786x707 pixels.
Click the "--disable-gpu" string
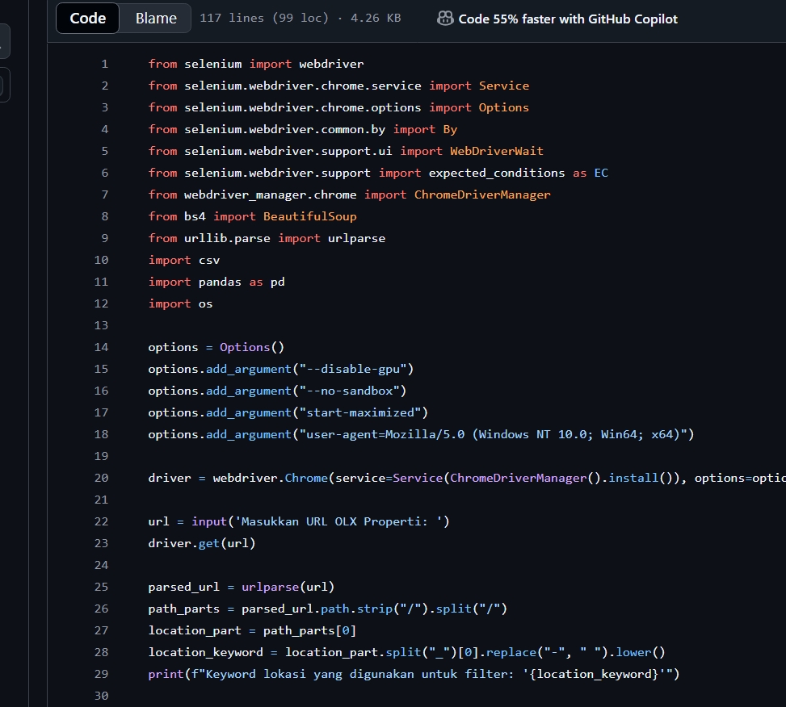coord(353,369)
